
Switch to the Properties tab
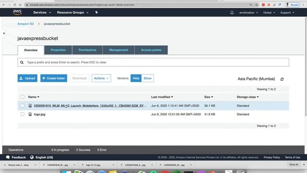coord(58,50)
